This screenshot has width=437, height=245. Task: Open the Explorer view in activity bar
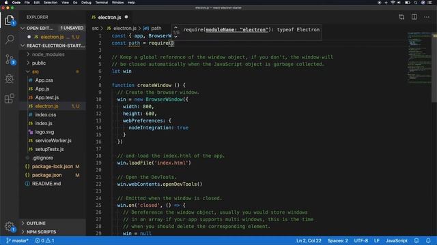9,20
